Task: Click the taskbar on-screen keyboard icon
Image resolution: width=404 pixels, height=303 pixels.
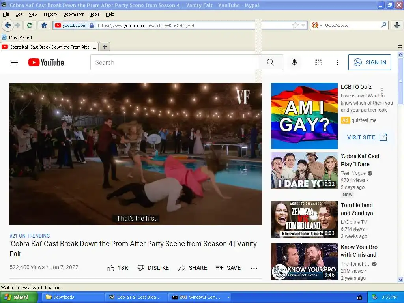Action: 360,297
